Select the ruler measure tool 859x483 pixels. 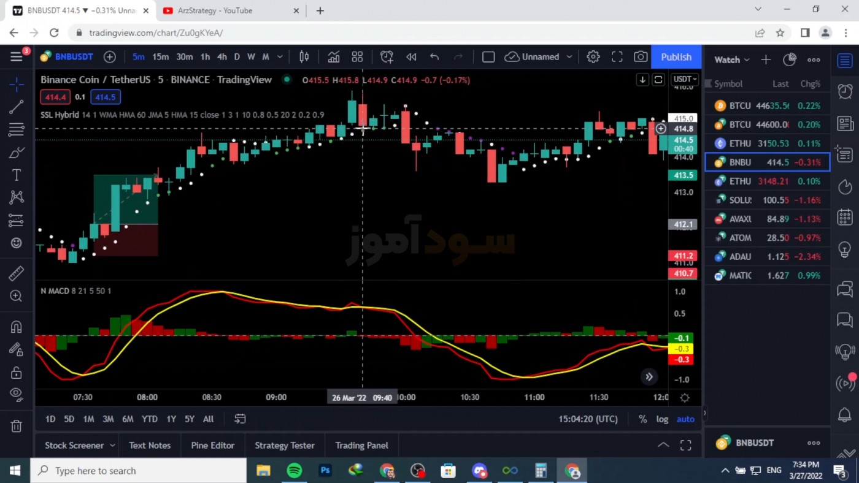(x=17, y=273)
